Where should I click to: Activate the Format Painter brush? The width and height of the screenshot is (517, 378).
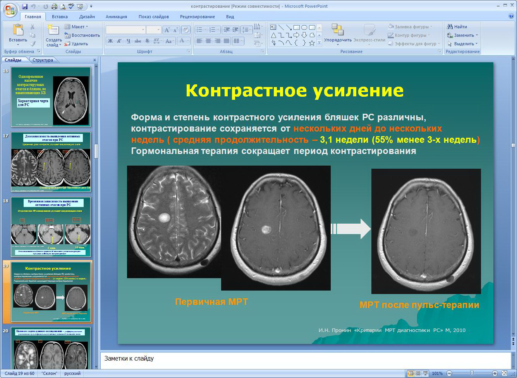33,44
